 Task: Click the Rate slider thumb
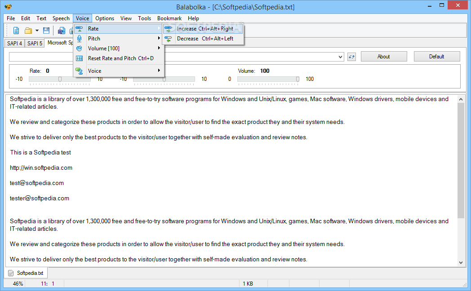tap(60, 79)
